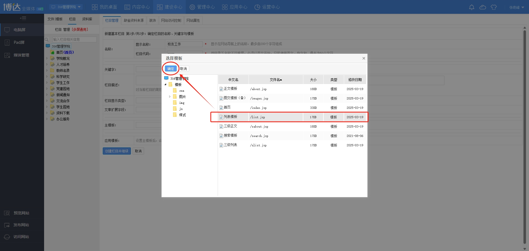
Task: Click the 创建栏目并继续 button
Action: coord(117,151)
